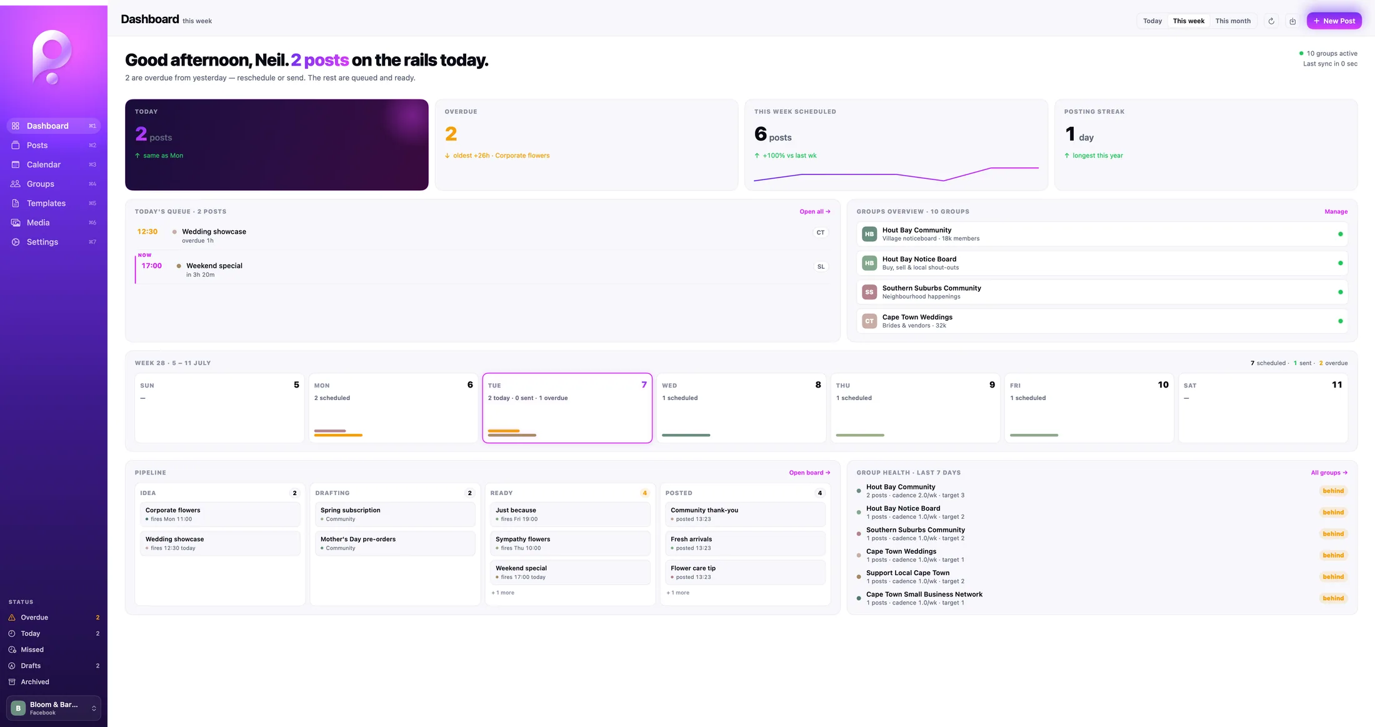This screenshot has height=727, width=1375.
Task: Click the Manage groups link
Action: click(x=1336, y=212)
